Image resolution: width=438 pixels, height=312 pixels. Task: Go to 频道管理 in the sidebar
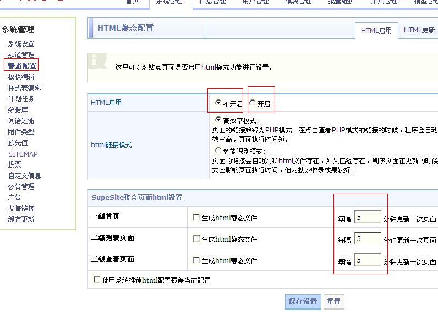tap(21, 54)
